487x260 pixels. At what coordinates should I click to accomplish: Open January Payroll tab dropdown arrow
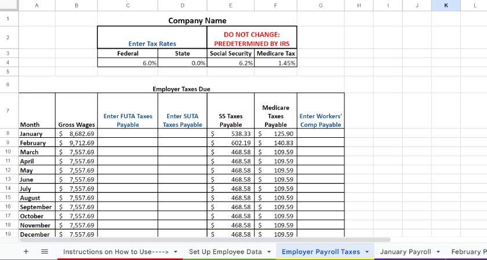438,252
